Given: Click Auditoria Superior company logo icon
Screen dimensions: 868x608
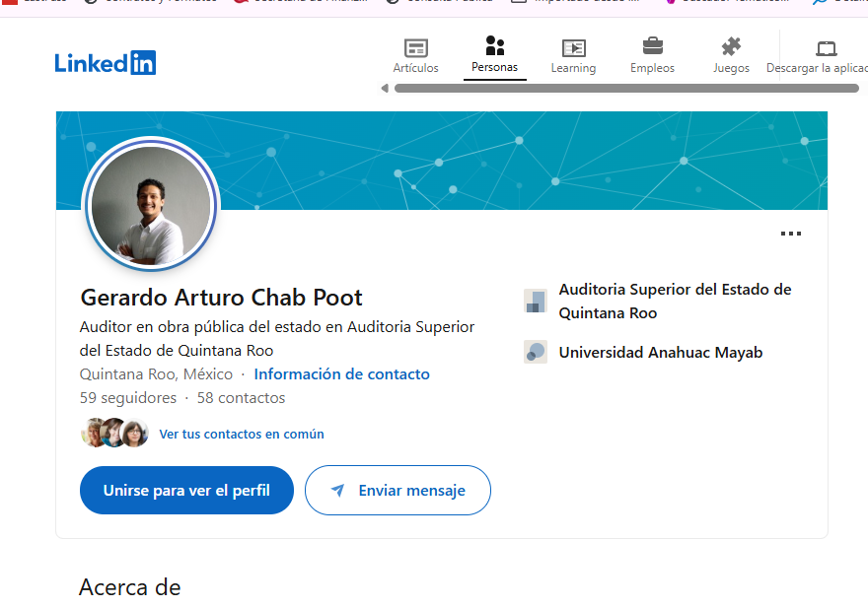Looking at the screenshot, I should point(536,301).
